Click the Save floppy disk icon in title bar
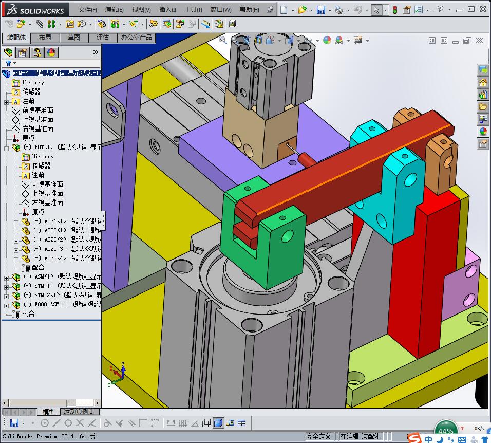This screenshot has width=491, height=443. pyautogui.click(x=320, y=10)
